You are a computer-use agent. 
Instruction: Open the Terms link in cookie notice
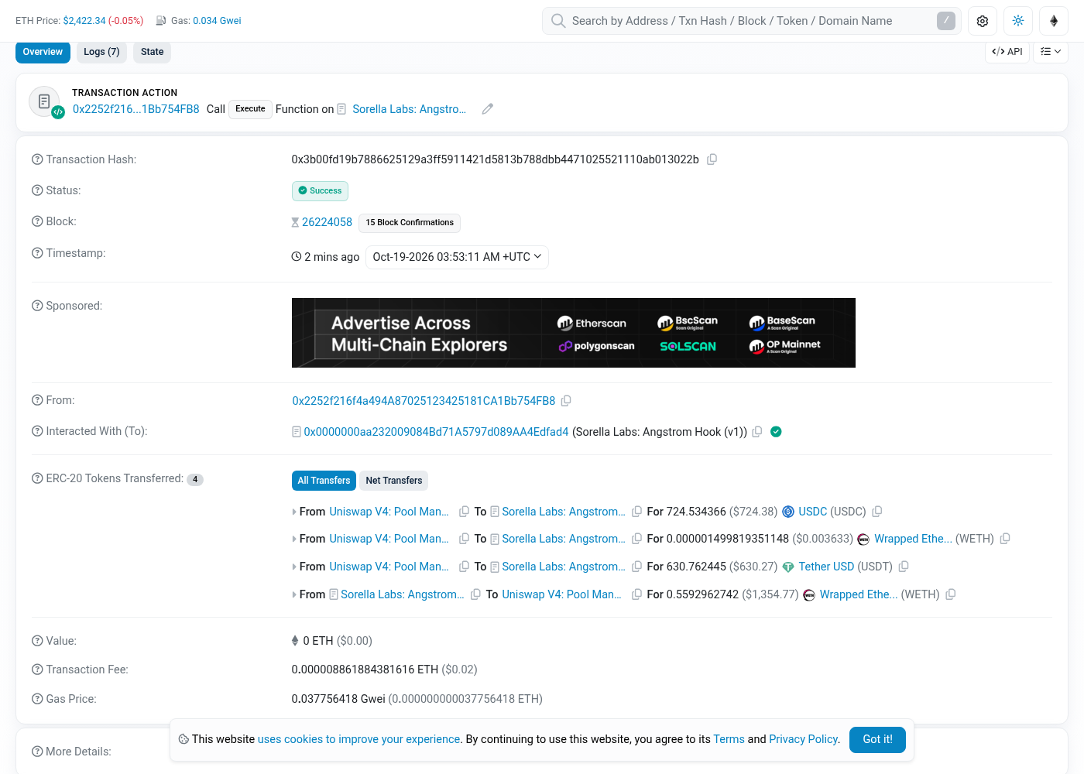click(729, 739)
